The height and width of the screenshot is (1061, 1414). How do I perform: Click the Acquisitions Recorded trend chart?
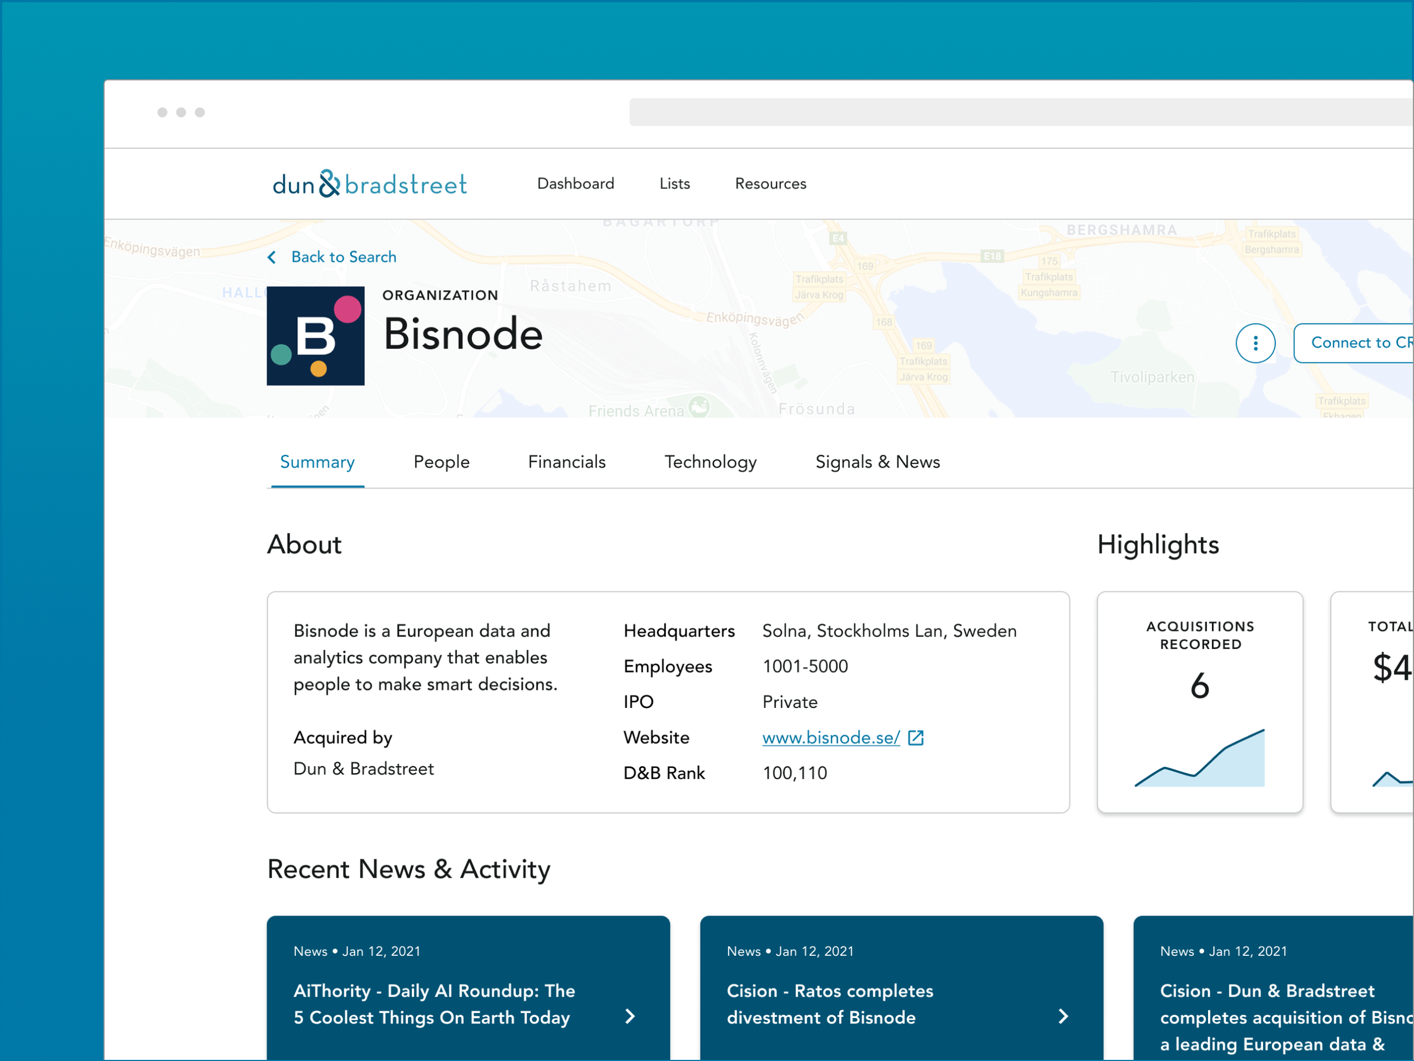pos(1200,761)
